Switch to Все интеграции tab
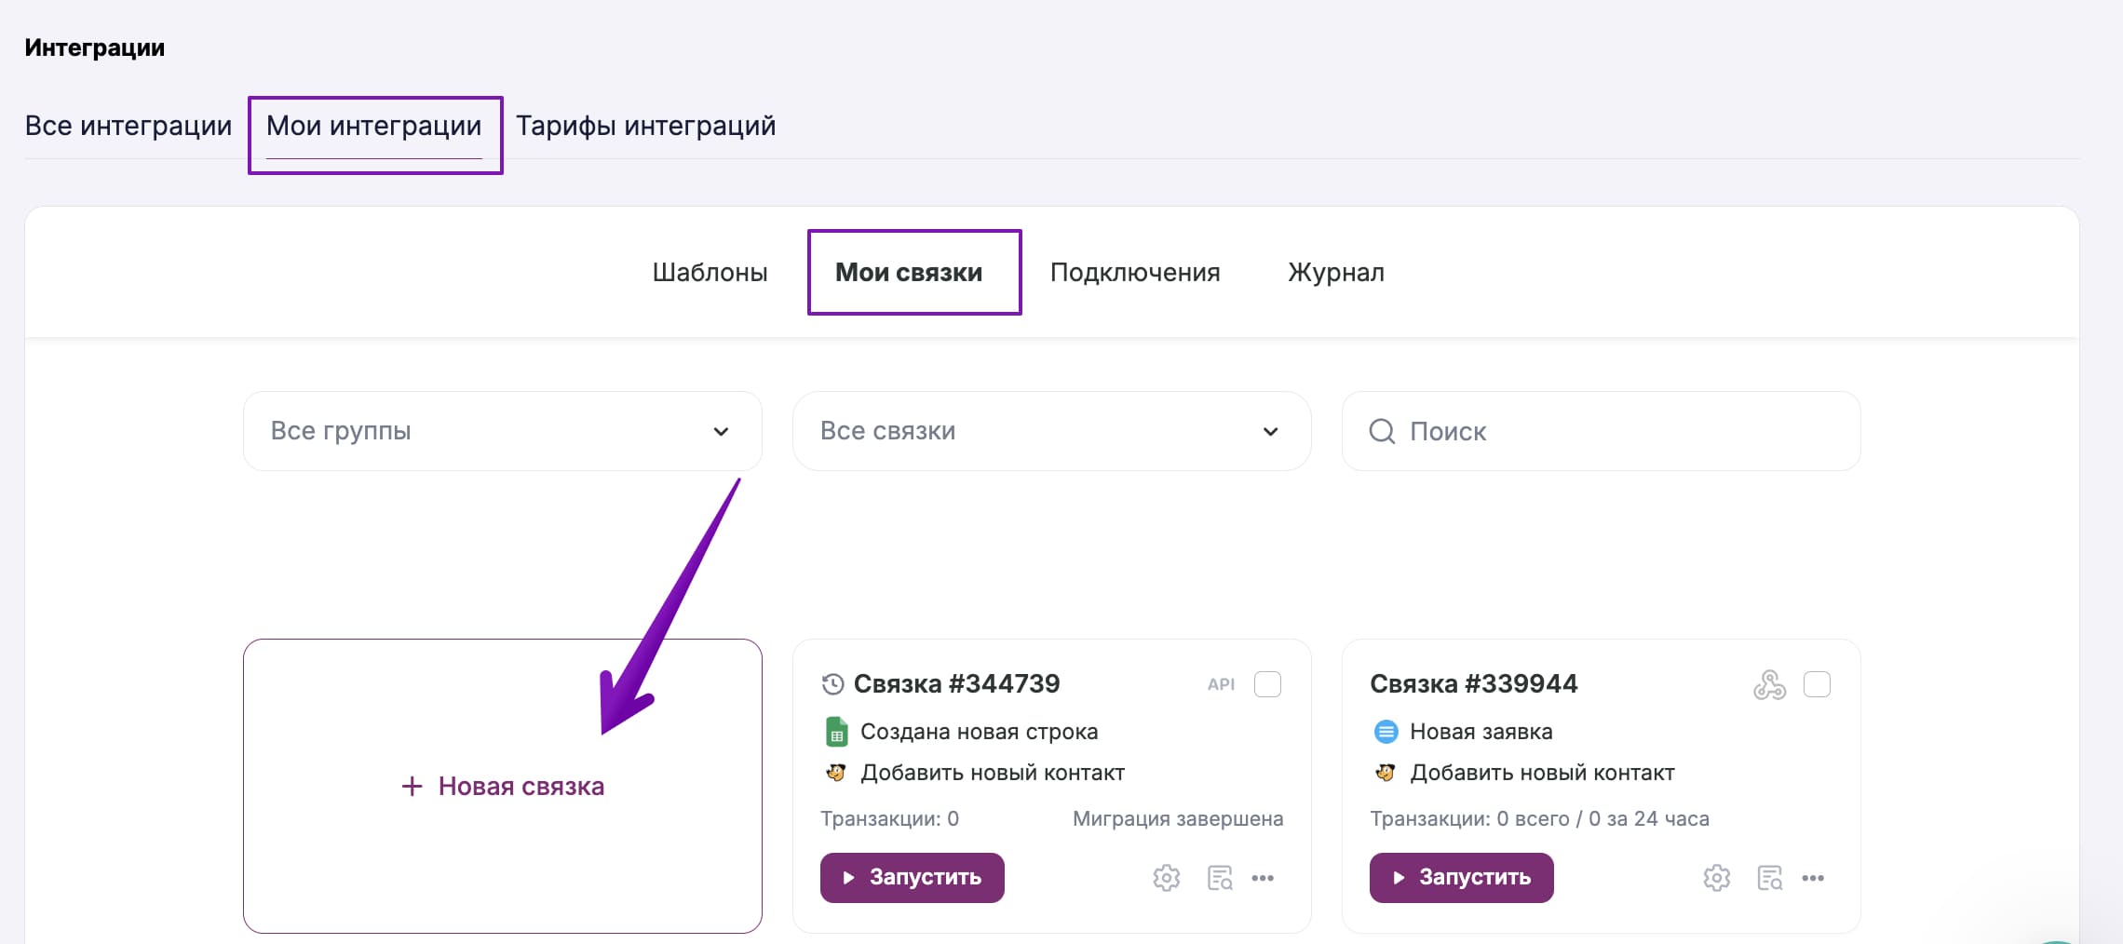This screenshot has width=2123, height=944. 128,126
